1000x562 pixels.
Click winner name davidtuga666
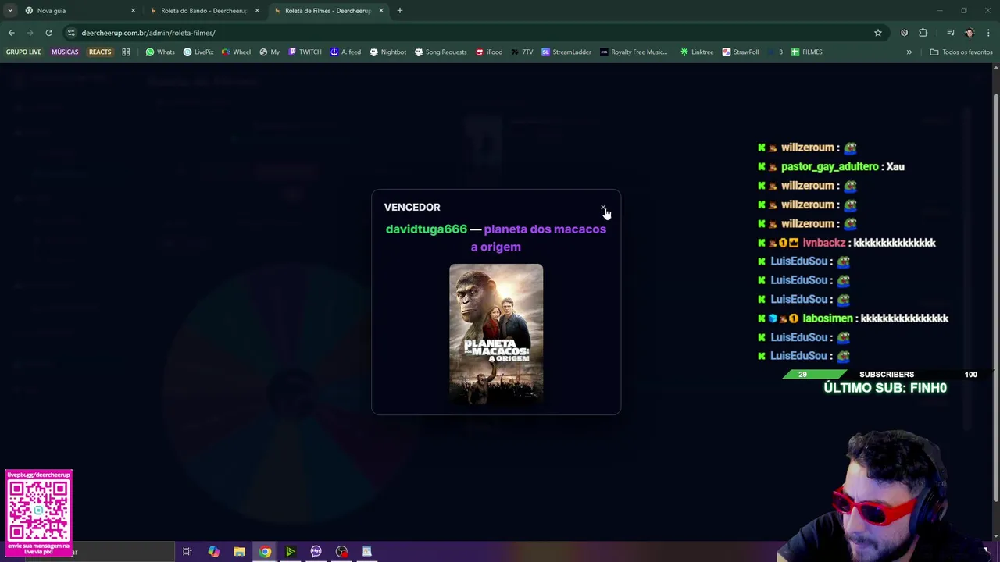(426, 229)
